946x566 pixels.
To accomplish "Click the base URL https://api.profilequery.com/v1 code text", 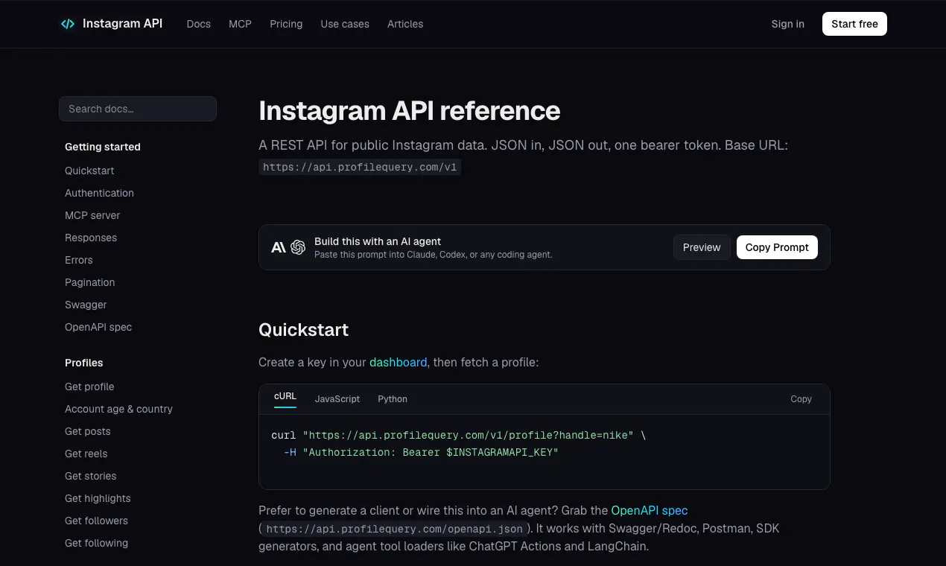I will pos(360,167).
